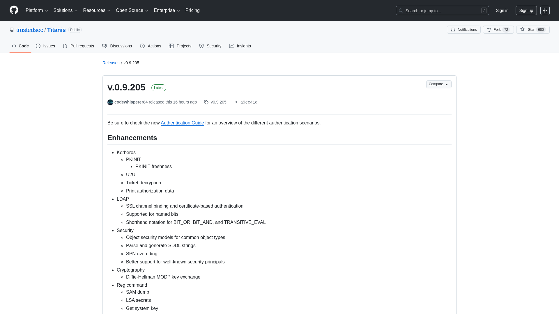The height and width of the screenshot is (314, 559).
Task: Click the search magnifier icon
Action: coord(401,10)
